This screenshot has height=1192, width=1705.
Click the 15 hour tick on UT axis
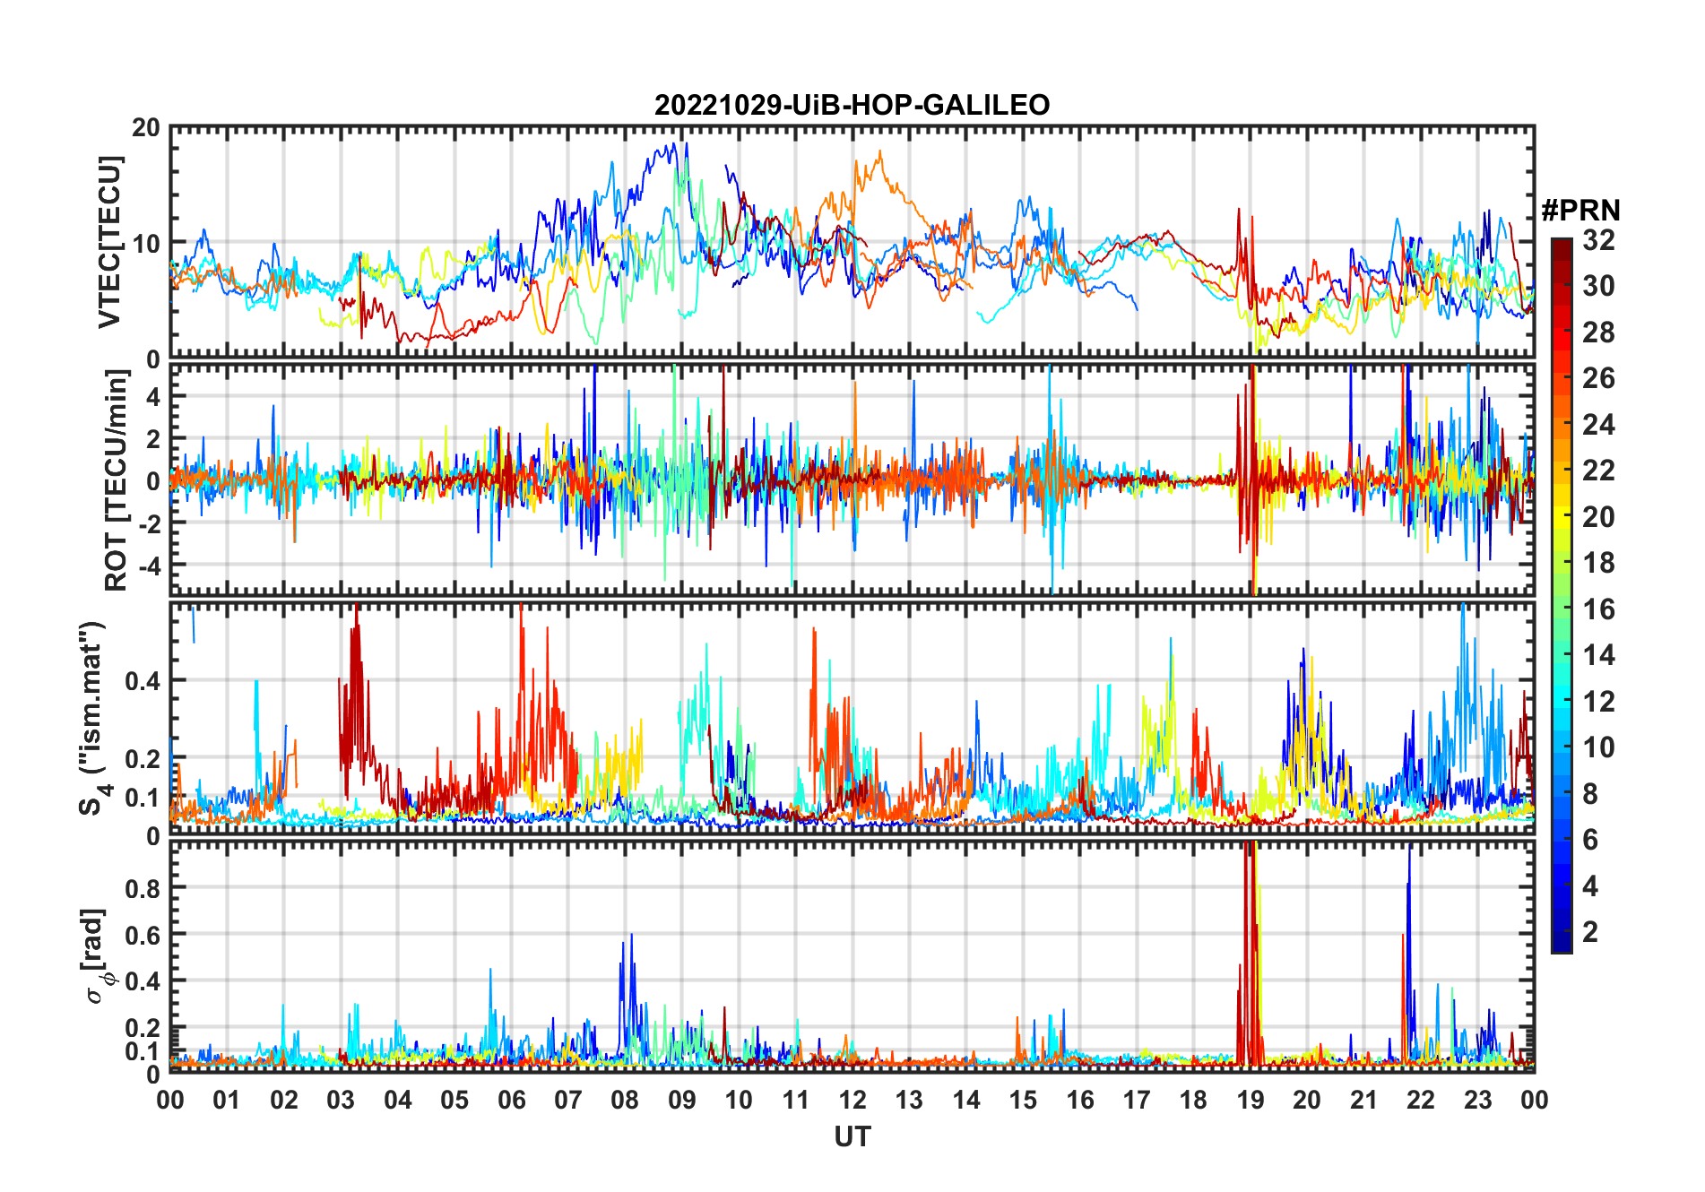click(x=1023, y=1100)
